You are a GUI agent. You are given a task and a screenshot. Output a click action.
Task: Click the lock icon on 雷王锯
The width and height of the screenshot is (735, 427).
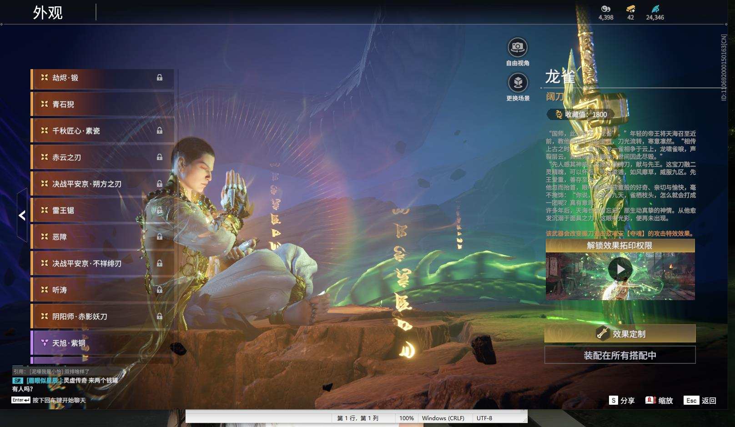pos(160,210)
